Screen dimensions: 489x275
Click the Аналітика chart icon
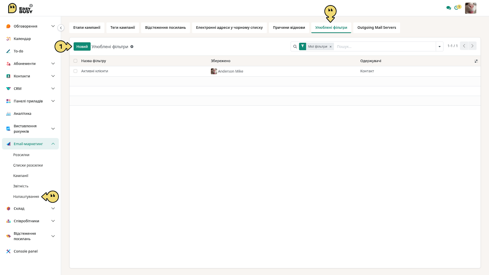pos(8,114)
